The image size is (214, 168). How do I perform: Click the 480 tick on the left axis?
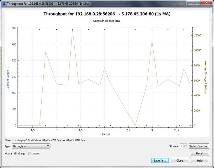[14, 28]
